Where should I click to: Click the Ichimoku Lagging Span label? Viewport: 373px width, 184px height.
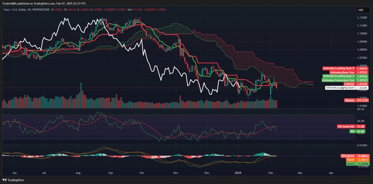click(x=340, y=88)
